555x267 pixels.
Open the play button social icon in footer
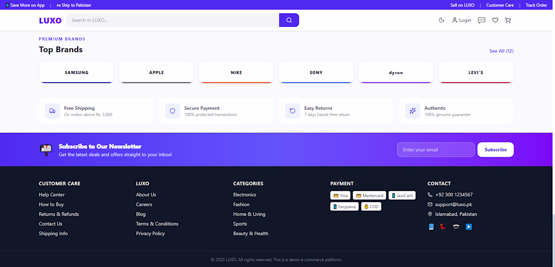click(469, 227)
